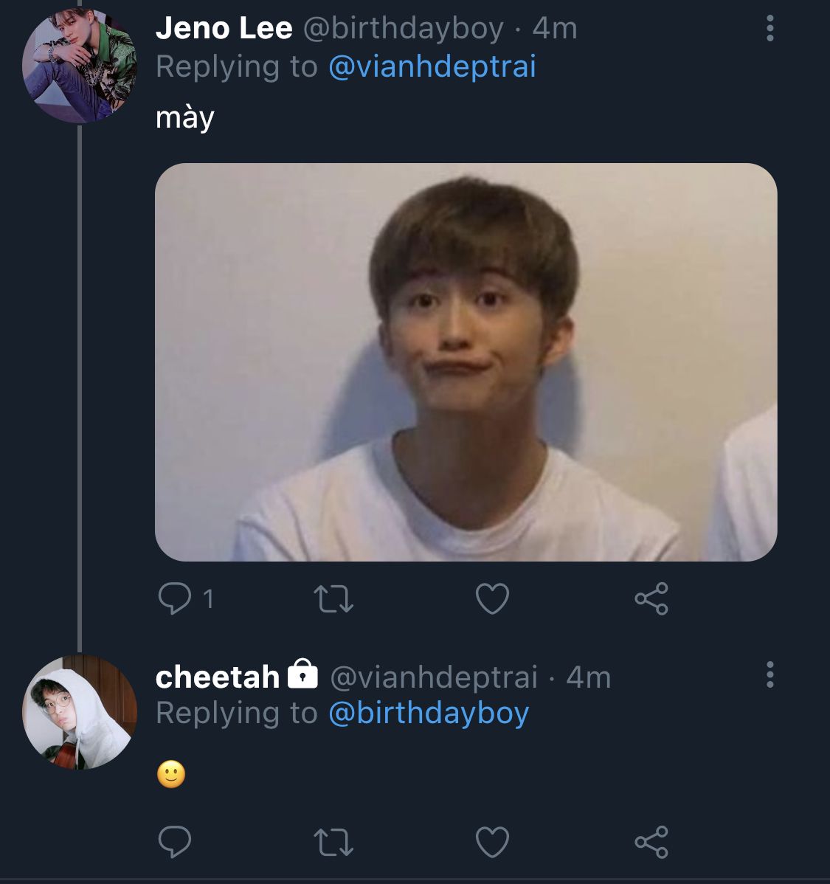The width and height of the screenshot is (830, 884).
Task: Retweet Jeno Lee's photo tweet
Action: 333,598
